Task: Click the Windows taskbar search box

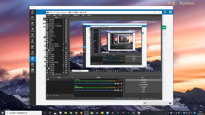Action: pos(24,113)
